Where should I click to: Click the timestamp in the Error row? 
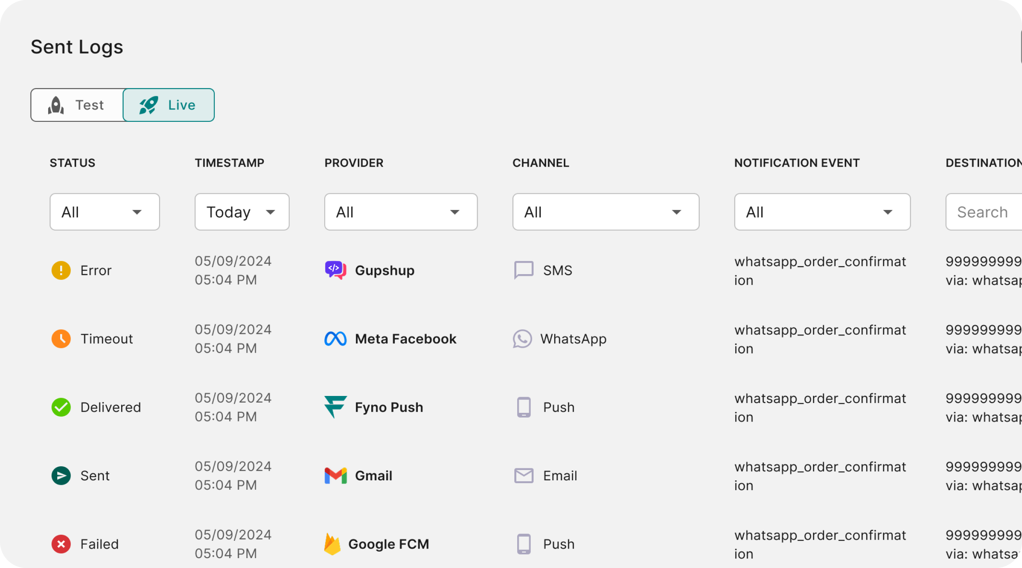coord(233,270)
